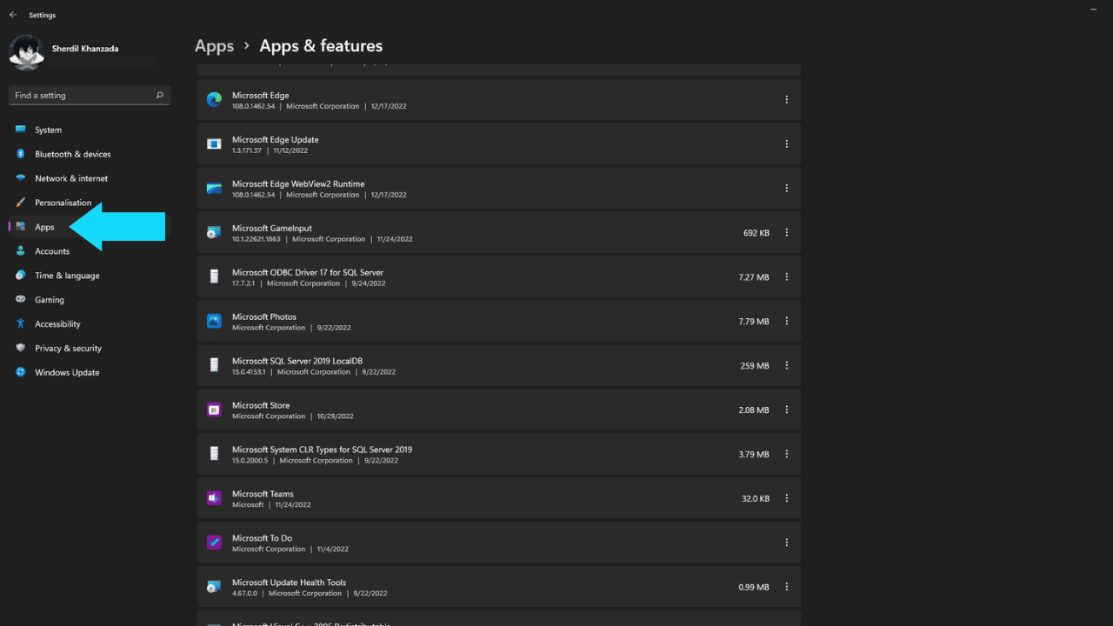Click the 259 MB size for LocalDB

755,366
